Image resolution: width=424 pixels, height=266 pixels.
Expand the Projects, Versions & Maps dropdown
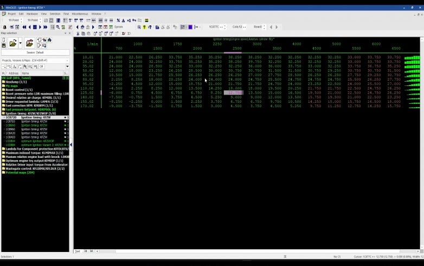67,60
